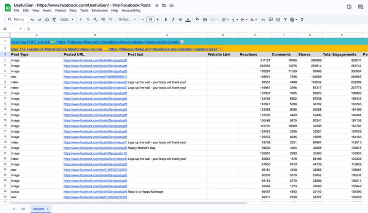Toggle bold formatting
Screen dimensions: 368x213
click(165, 20)
